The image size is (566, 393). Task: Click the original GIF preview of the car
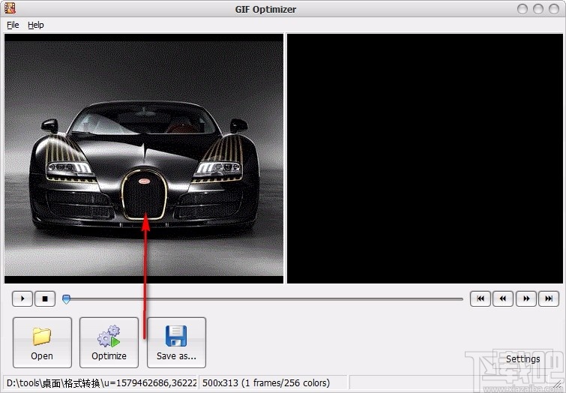pyautogui.click(x=144, y=158)
